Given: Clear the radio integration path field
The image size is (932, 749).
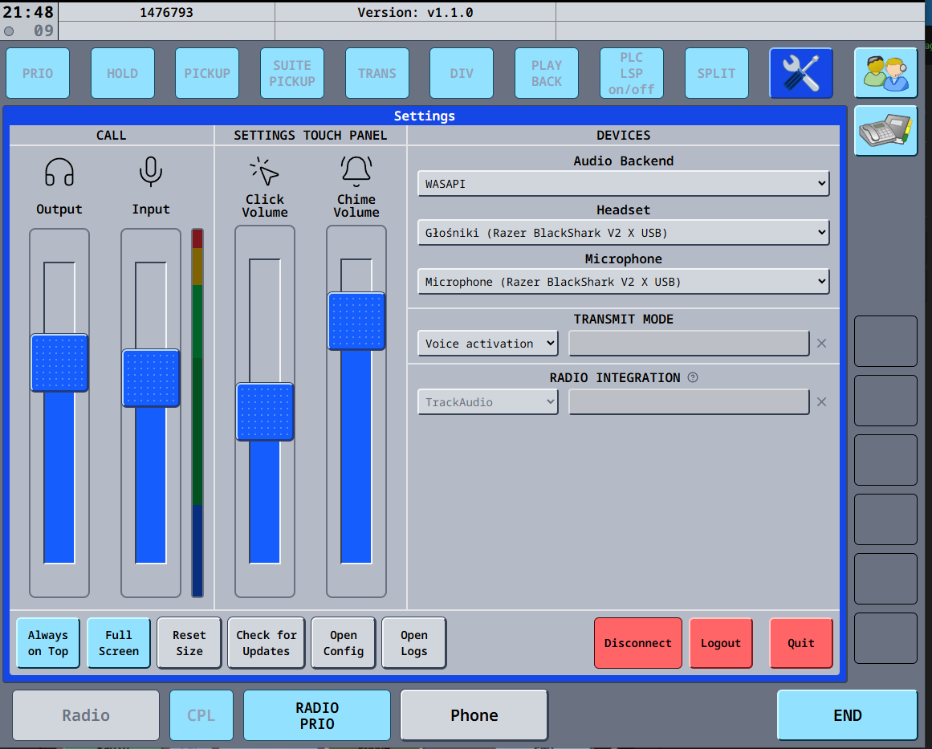Looking at the screenshot, I should point(821,402).
